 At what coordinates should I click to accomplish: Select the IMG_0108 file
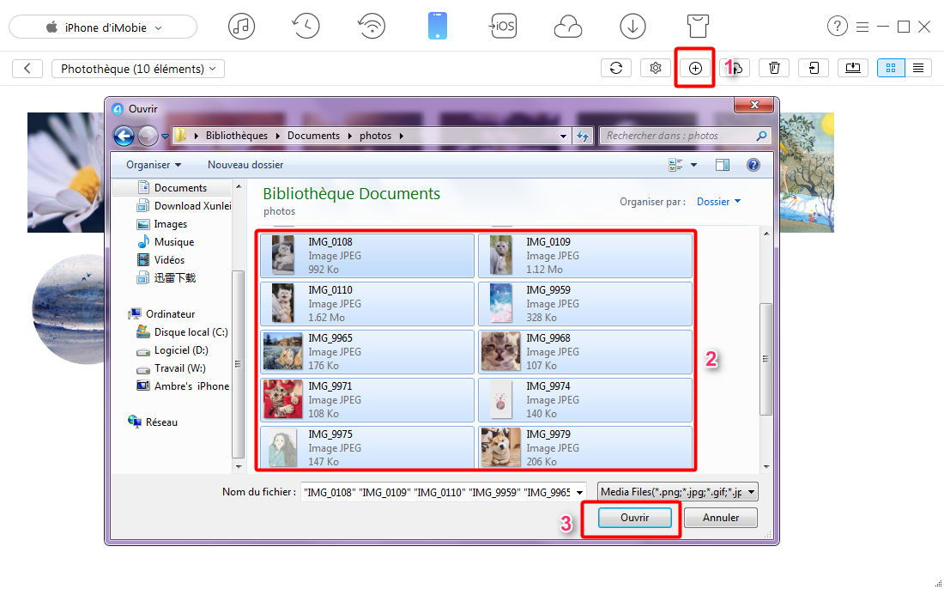coord(367,255)
